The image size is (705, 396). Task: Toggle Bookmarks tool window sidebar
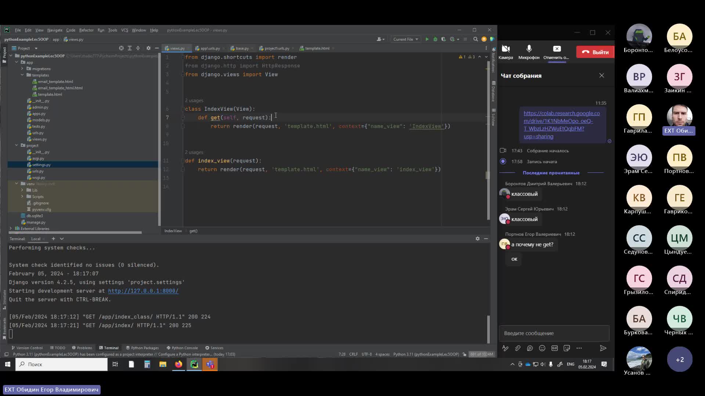point(4,329)
